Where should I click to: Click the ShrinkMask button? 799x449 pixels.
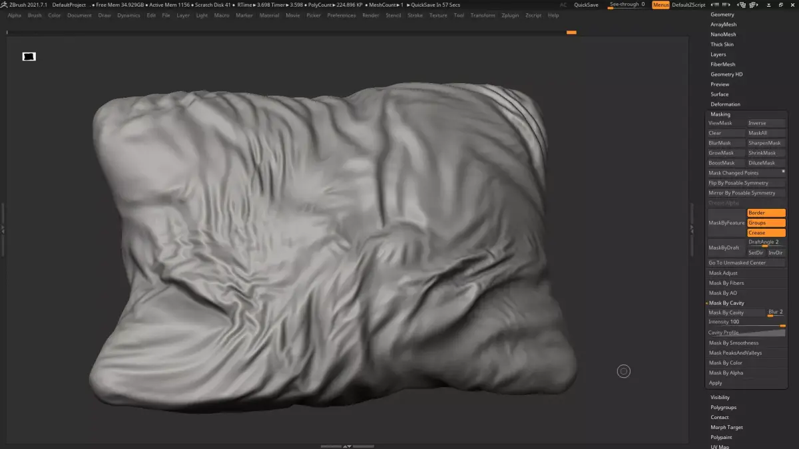(766, 153)
